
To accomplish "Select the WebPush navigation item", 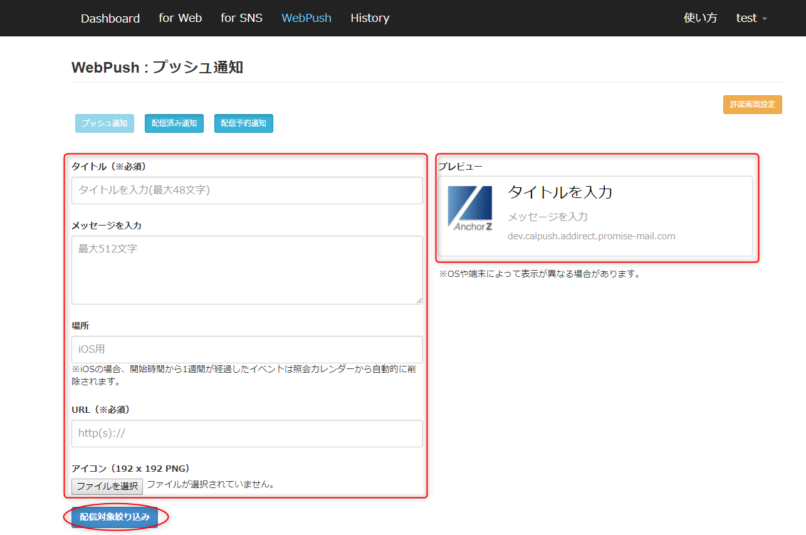I will (x=306, y=18).
